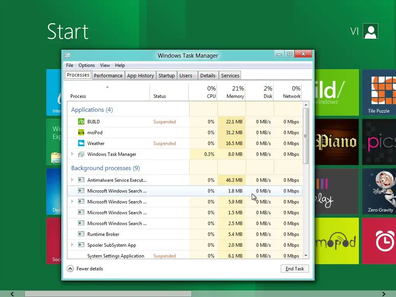396x297 pixels.
Task: Click the Fewer details arrow icon
Action: click(70, 269)
